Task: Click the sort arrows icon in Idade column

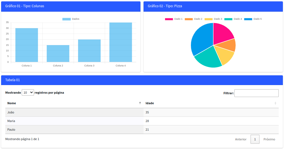Action: pos(275,103)
